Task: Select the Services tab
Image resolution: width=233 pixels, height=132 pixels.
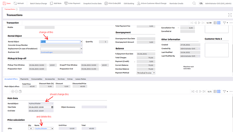Action: [61, 79]
